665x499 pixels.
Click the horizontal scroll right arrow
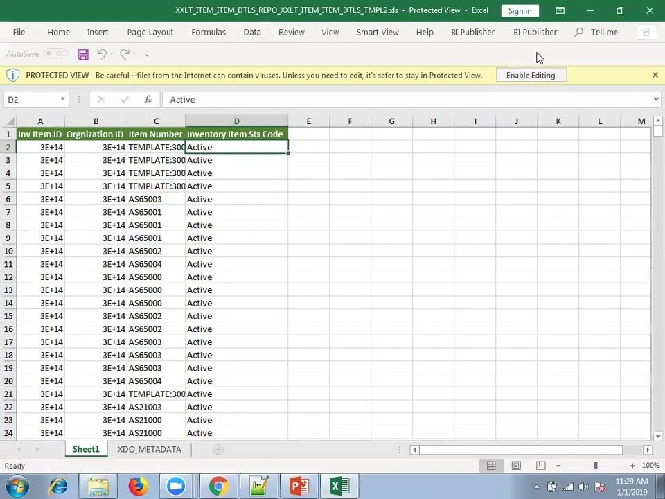[647, 450]
